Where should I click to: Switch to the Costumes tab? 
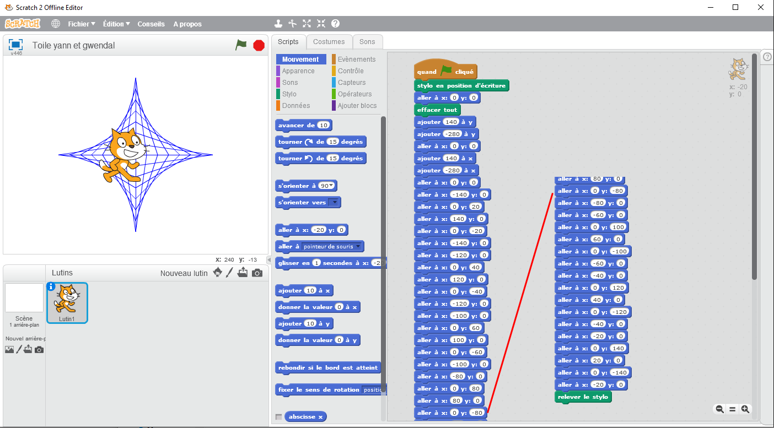point(329,42)
